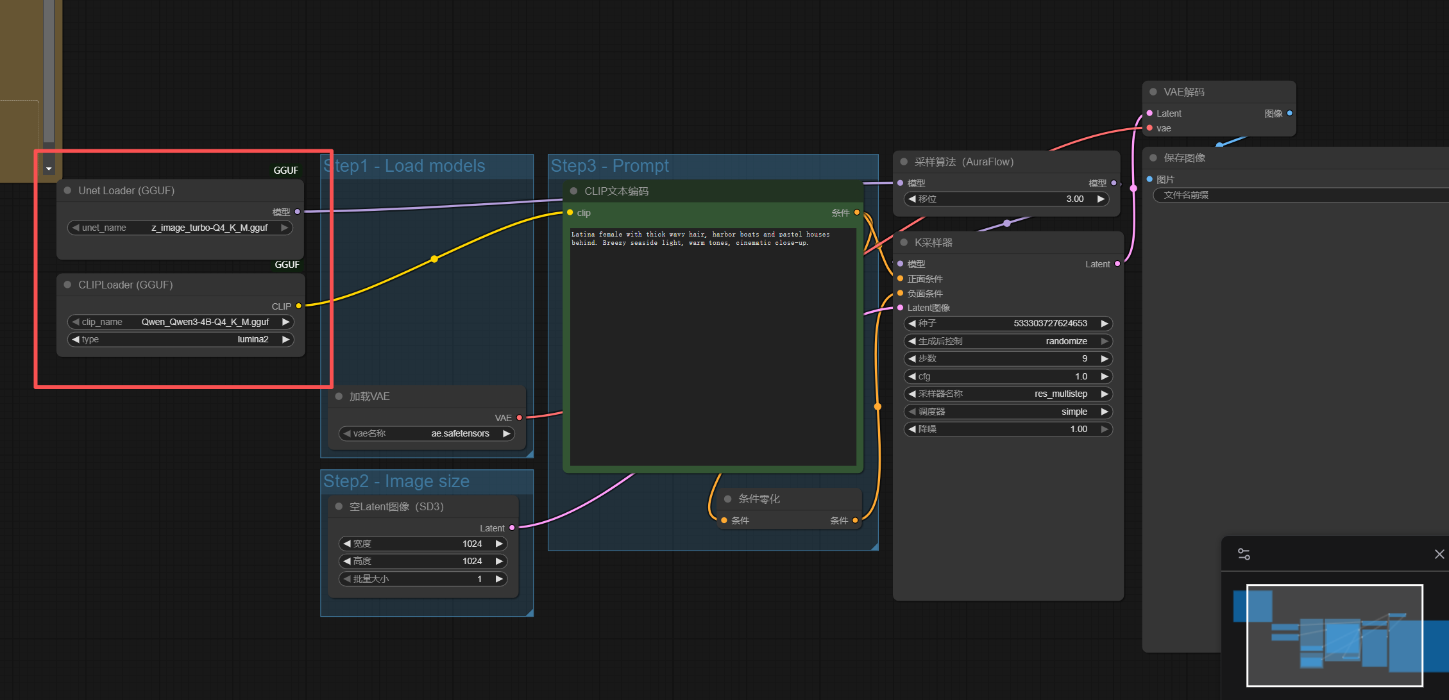The image size is (1449, 700).
Task: Collapse the Unet Loader (GGUF) node
Action: coord(67,190)
